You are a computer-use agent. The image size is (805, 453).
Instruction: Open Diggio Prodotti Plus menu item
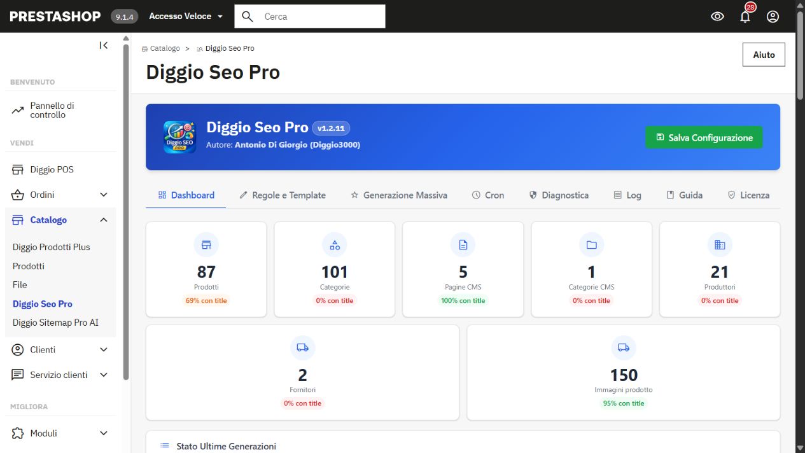[x=52, y=247]
